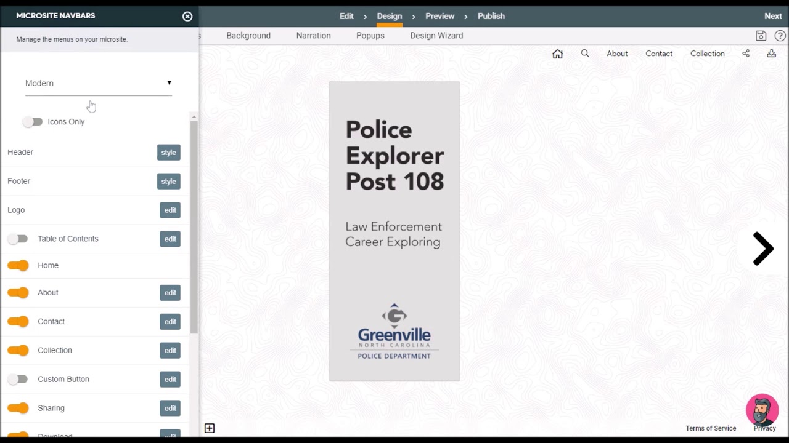Open the Terms of Service link
Image resolution: width=789 pixels, height=443 pixels.
pyautogui.click(x=711, y=428)
